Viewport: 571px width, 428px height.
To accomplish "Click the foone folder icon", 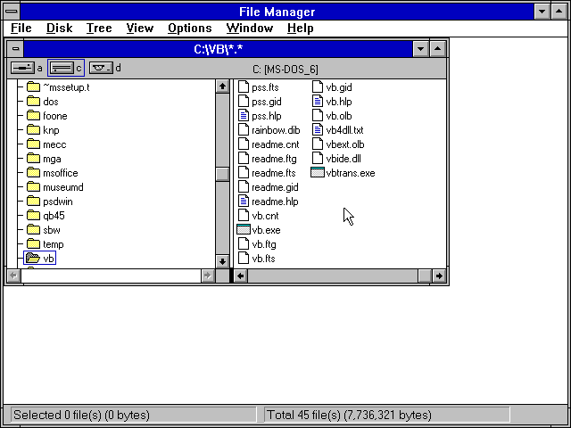I will [34, 116].
